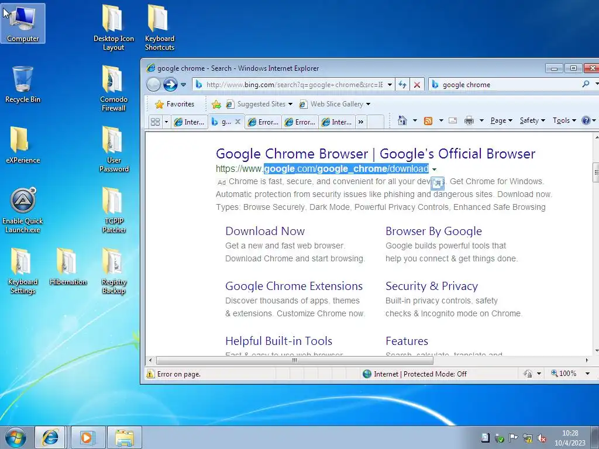Click the RSS Feeds icon

click(x=428, y=121)
